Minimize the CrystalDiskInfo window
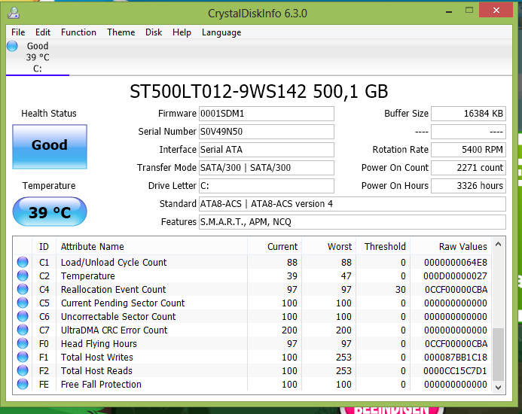This screenshot has width=522, height=414. (x=449, y=11)
